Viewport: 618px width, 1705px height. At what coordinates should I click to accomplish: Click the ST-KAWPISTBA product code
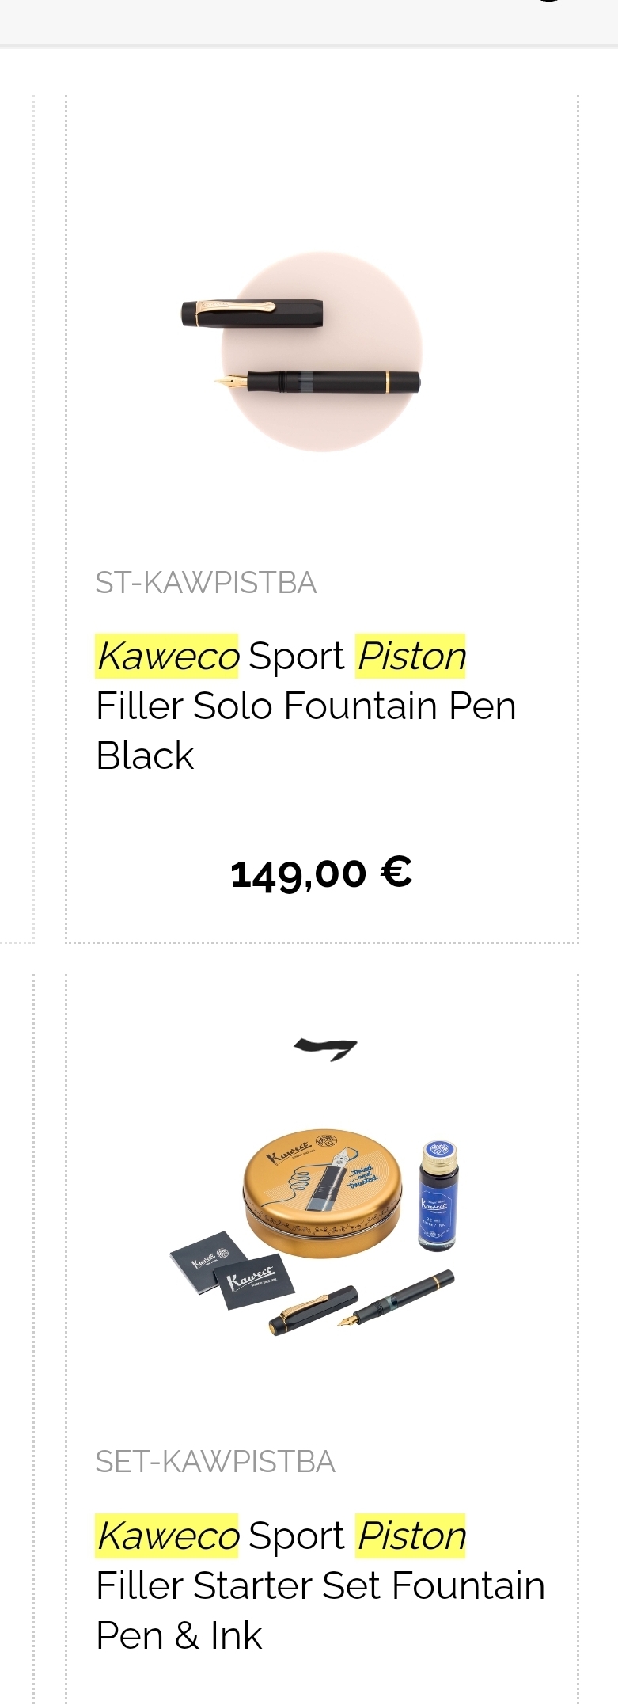pos(206,583)
